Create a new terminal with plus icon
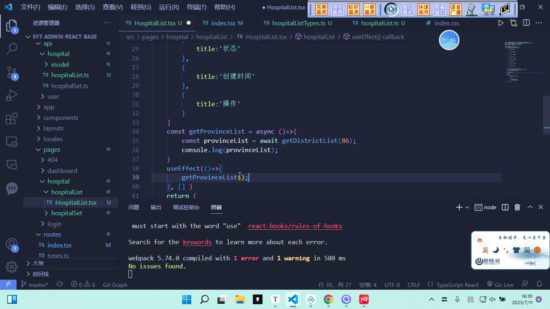Screen dimensions: 550x309 (459, 207)
